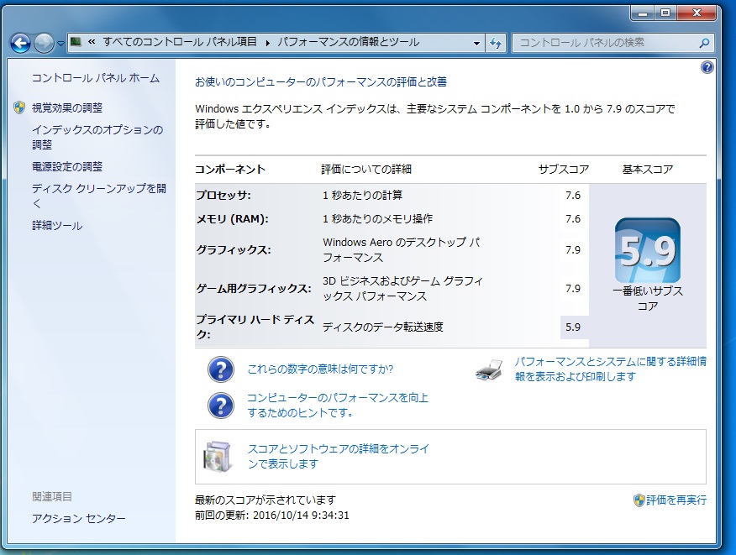
Task: Click the forward navigation arrow button
Action: pos(45,43)
